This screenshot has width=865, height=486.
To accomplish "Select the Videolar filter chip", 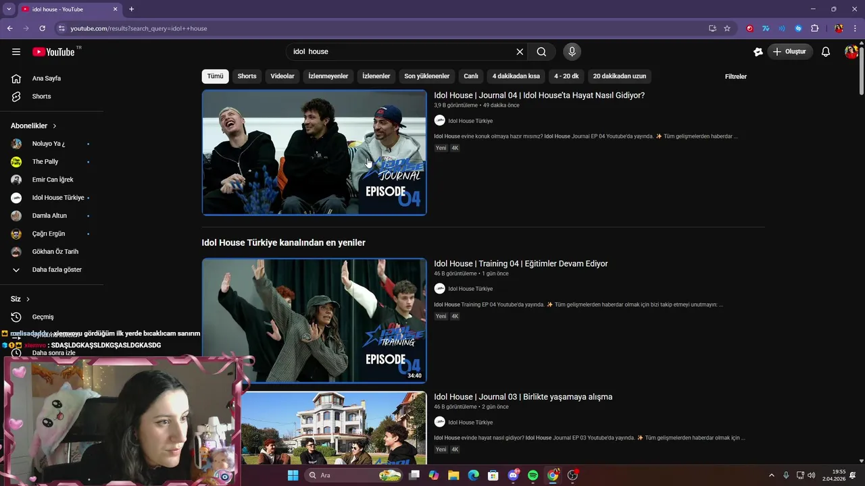I will 282,76.
